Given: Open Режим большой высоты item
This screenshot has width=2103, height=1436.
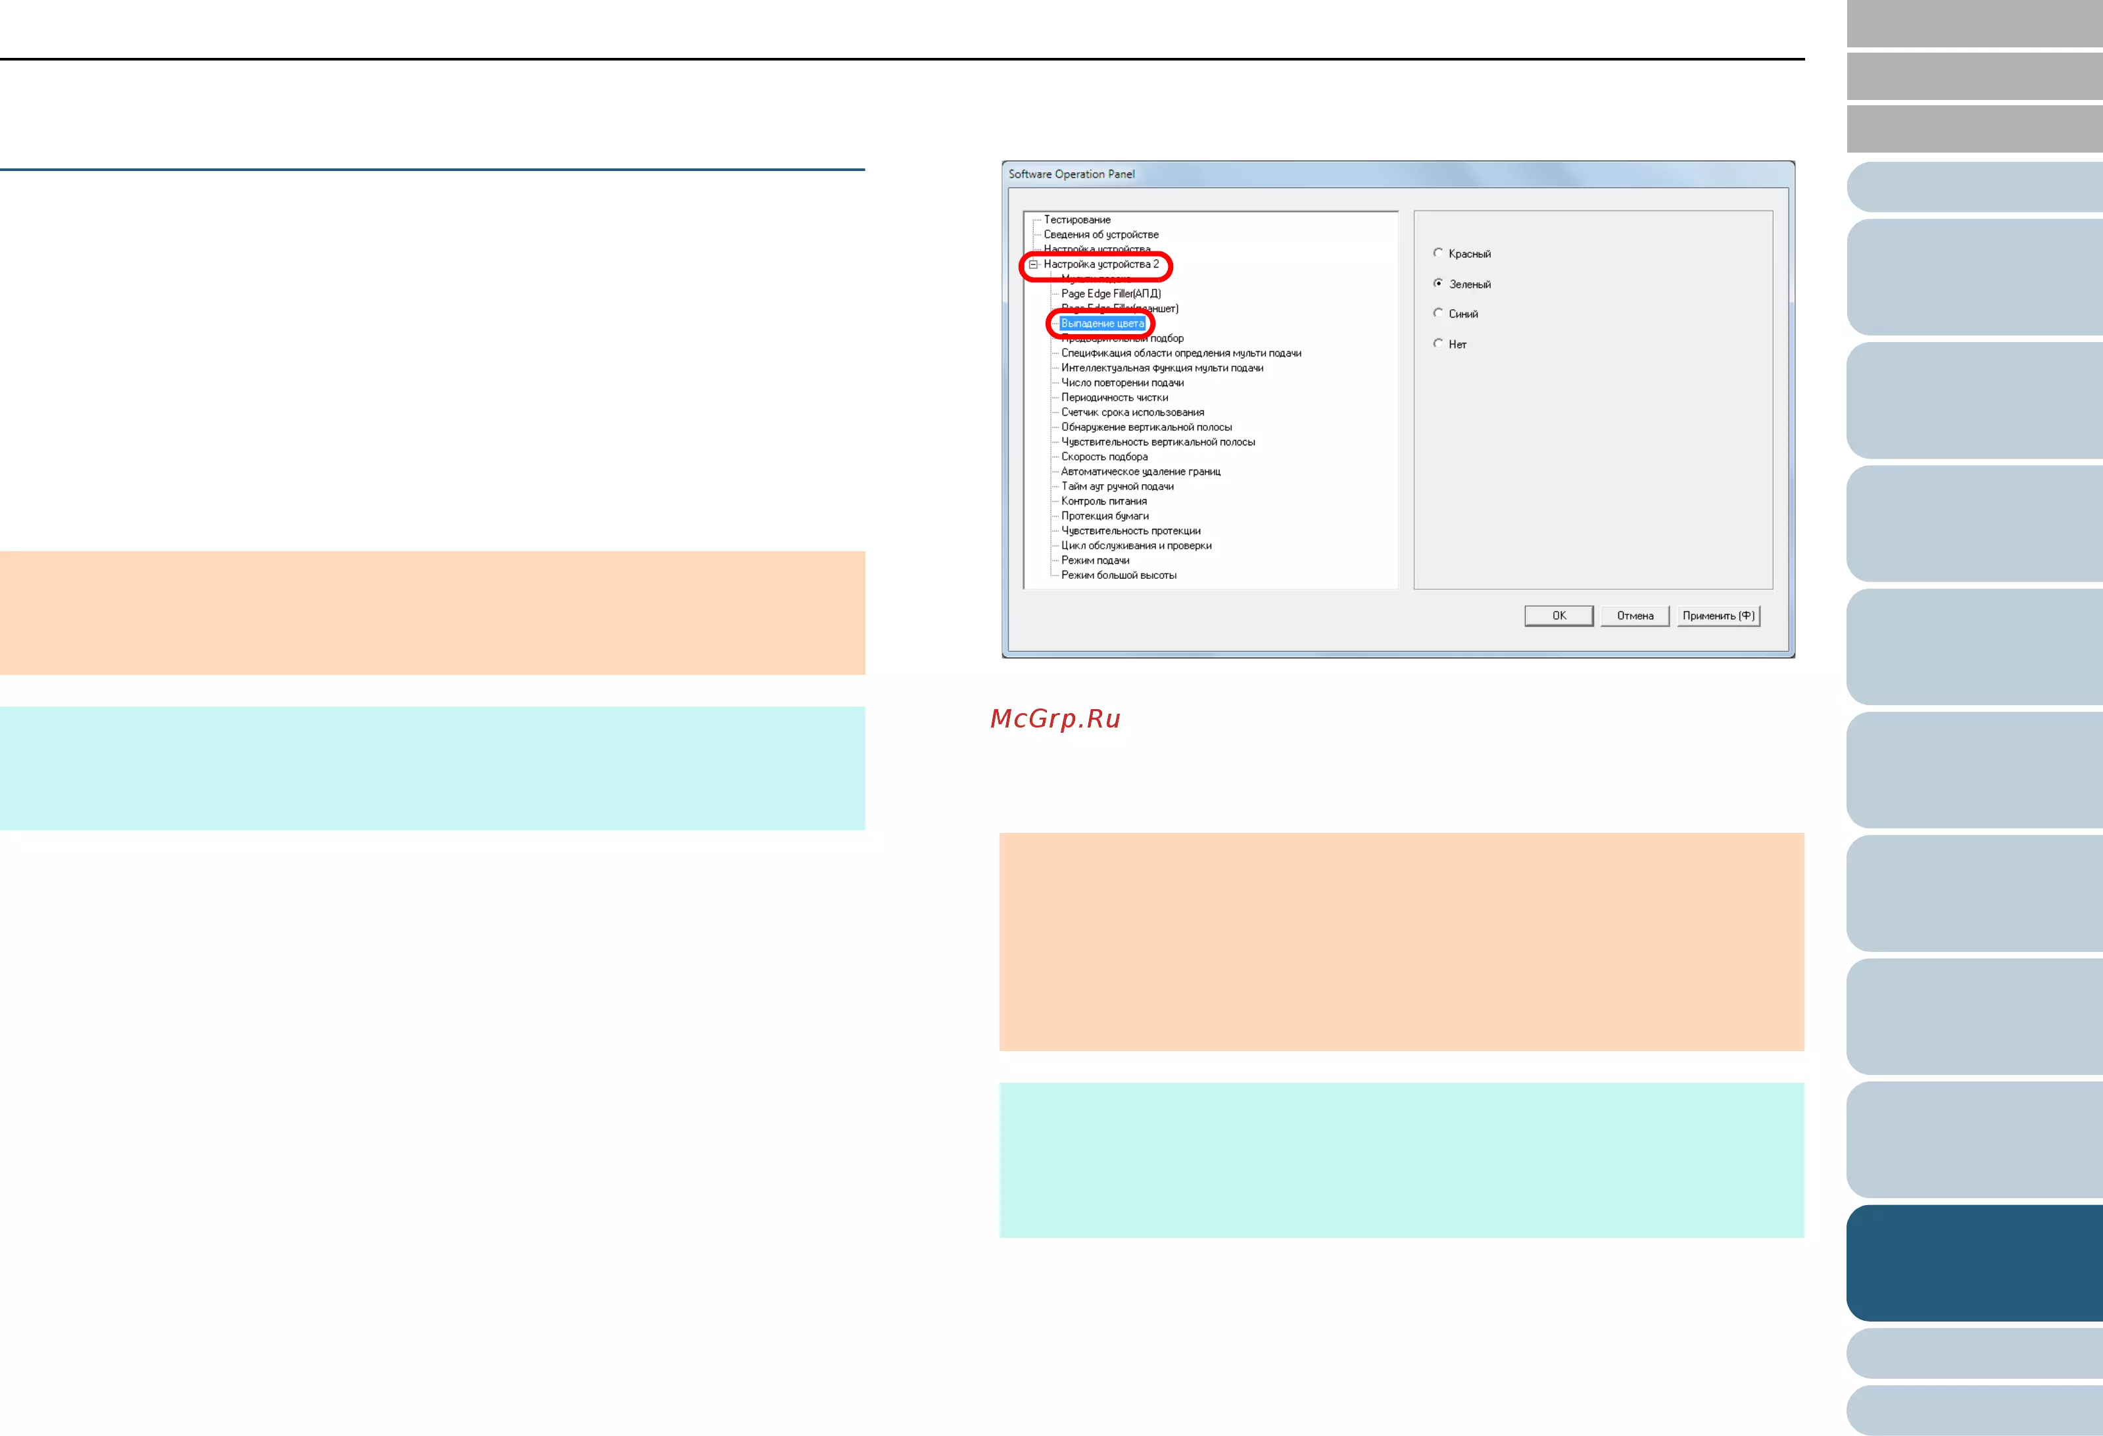Looking at the screenshot, I should (1119, 576).
